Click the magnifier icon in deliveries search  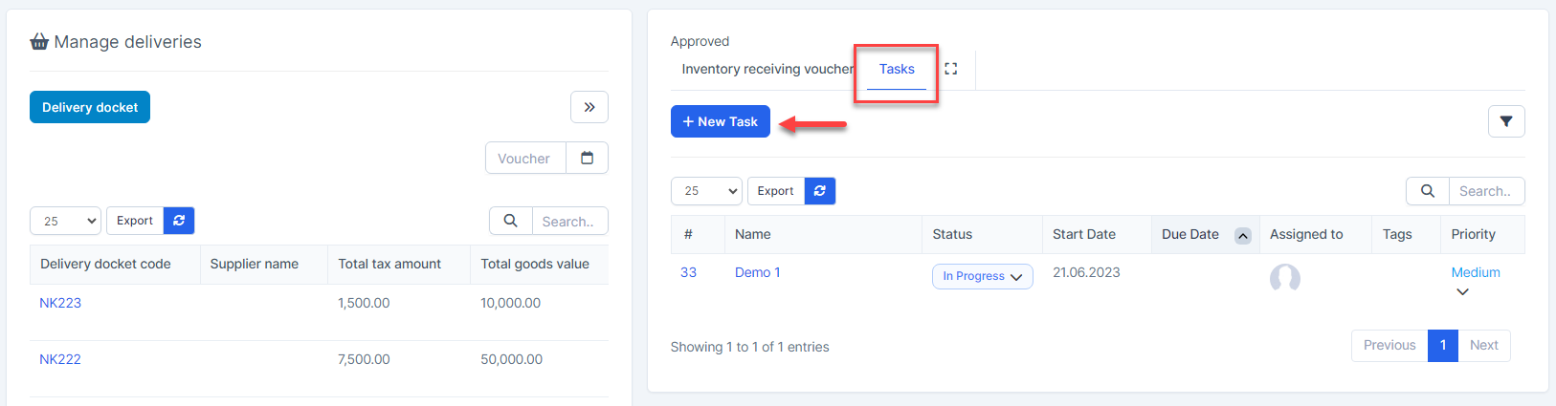(x=510, y=221)
